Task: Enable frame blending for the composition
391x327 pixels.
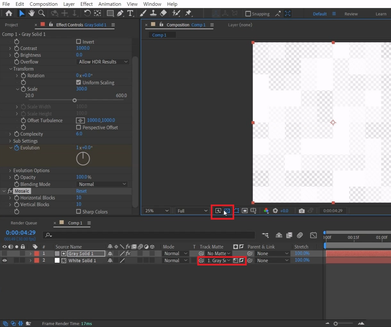Action: (289, 235)
